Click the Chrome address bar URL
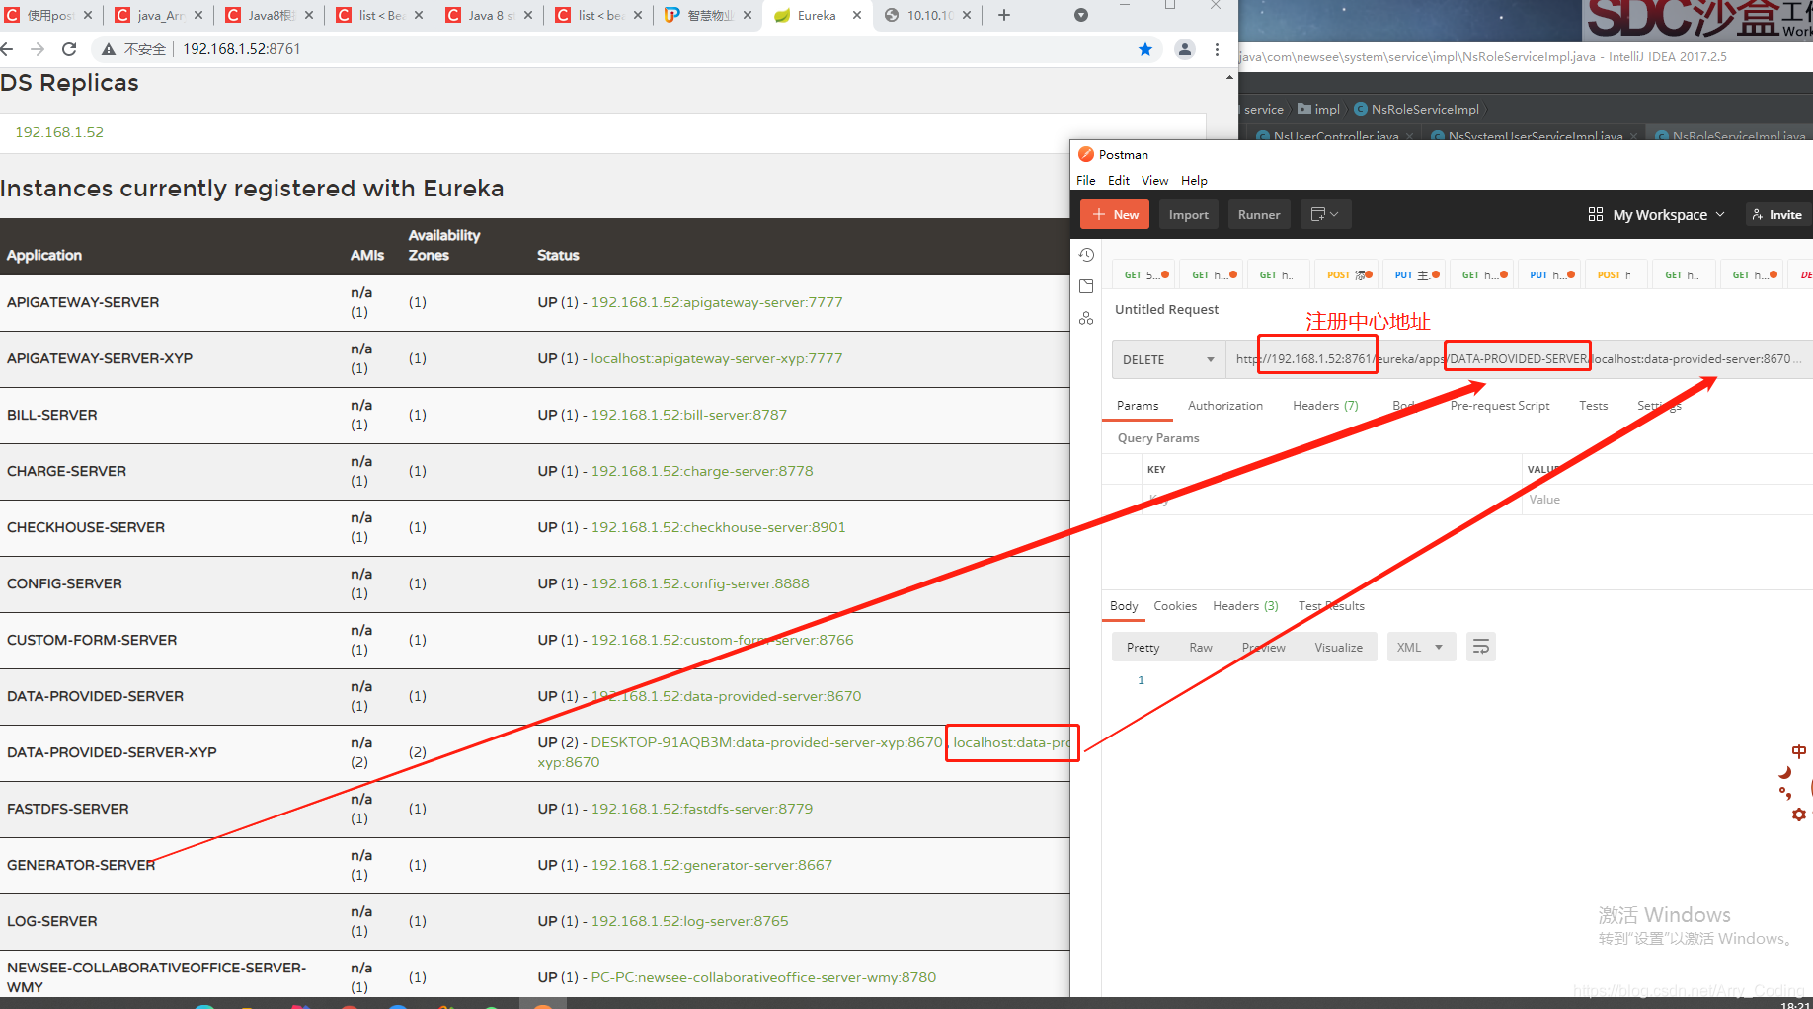This screenshot has width=1813, height=1009. click(242, 49)
